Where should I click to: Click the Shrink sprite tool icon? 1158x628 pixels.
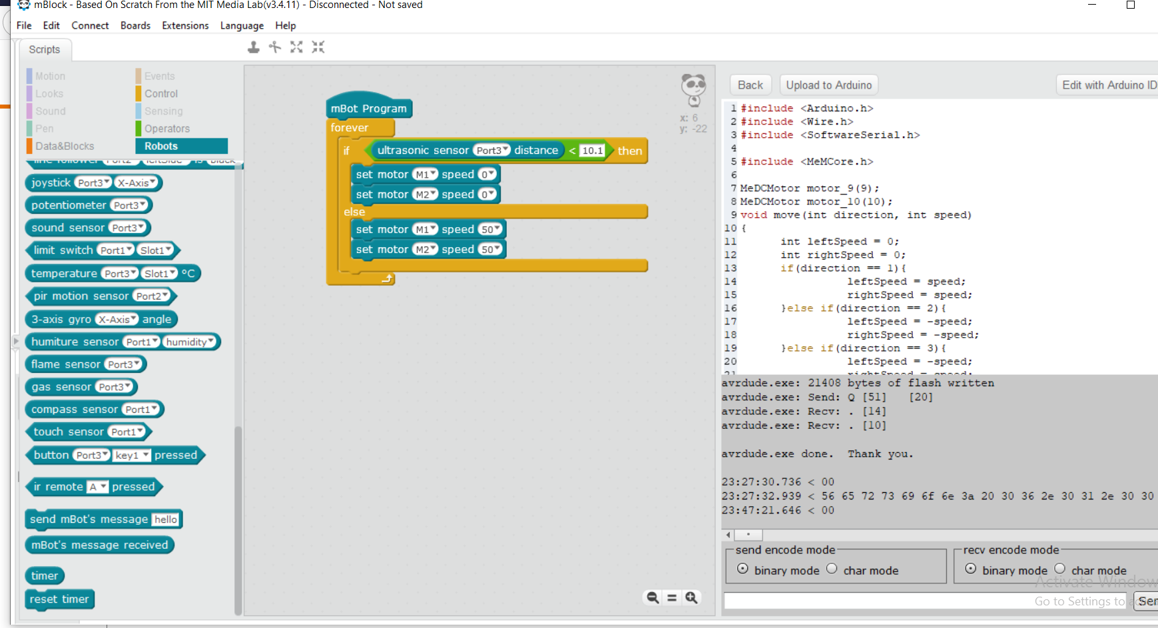tap(318, 47)
